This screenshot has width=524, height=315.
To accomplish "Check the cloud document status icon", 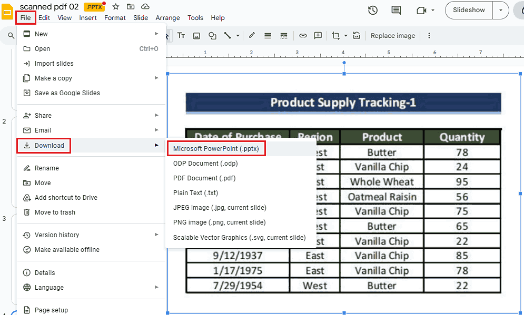I will point(145,7).
